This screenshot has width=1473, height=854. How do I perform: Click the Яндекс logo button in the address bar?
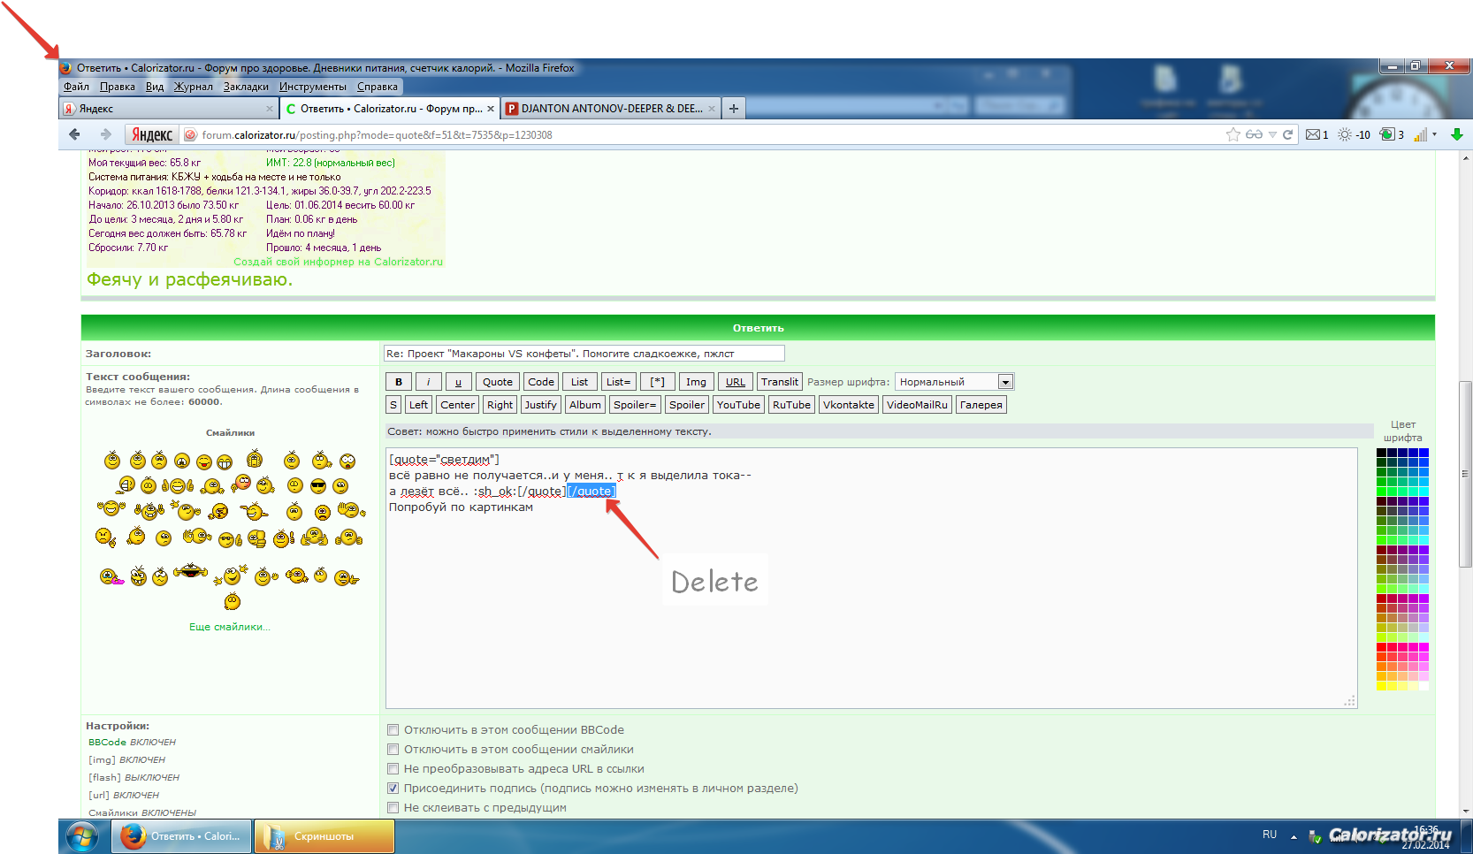click(x=152, y=134)
